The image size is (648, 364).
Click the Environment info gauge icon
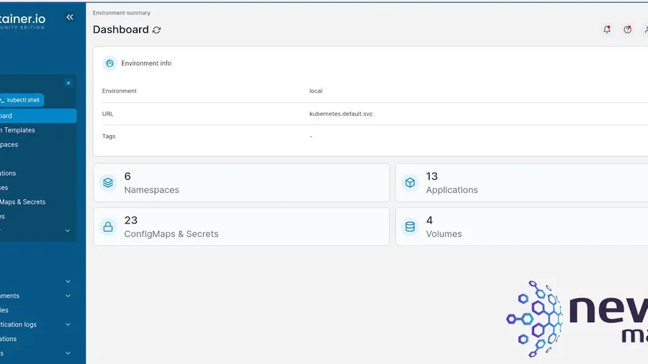[109, 63]
